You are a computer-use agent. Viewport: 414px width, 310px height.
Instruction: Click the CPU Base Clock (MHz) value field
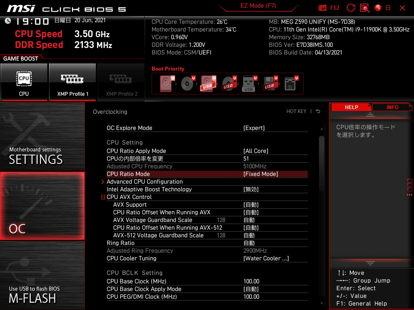coord(251,281)
